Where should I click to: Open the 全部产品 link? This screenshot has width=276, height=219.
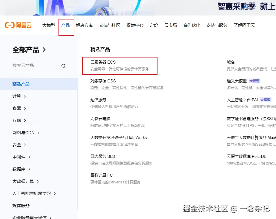[x=26, y=50]
